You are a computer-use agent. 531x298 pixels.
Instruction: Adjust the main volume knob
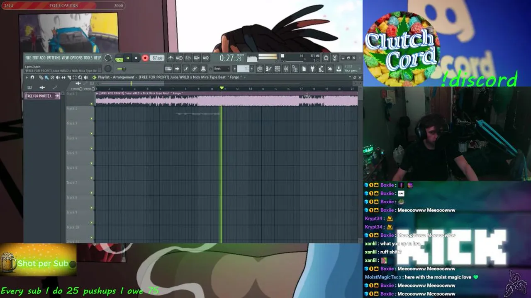(108, 58)
